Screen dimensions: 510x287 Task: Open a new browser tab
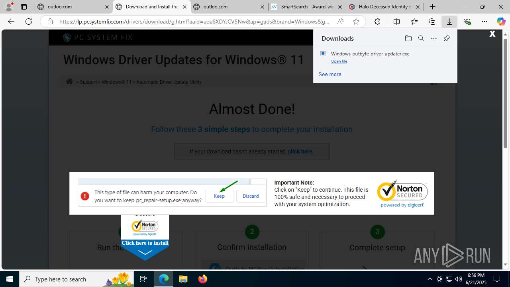(x=432, y=7)
